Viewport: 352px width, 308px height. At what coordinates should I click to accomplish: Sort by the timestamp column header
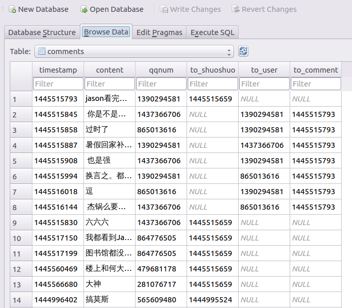(x=58, y=70)
